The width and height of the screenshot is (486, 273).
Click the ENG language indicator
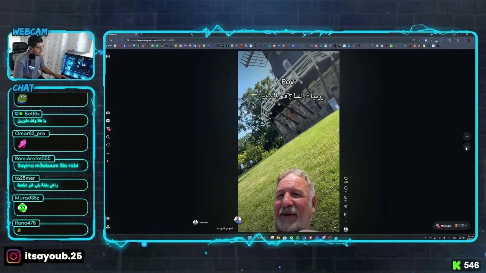click(454, 238)
